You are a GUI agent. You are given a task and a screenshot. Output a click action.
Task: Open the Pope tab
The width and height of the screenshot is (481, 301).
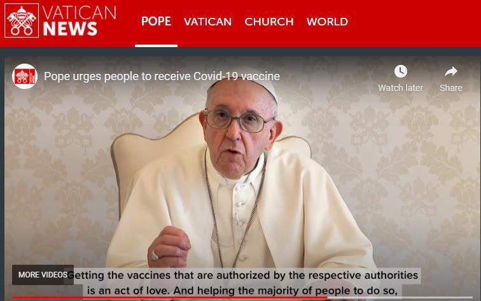click(x=156, y=21)
